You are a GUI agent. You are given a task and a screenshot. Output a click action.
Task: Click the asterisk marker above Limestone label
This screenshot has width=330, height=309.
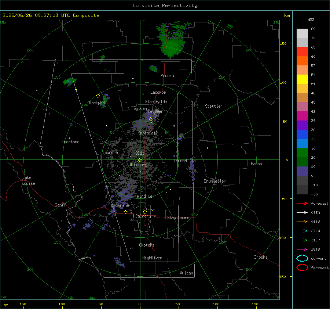pos(69,139)
